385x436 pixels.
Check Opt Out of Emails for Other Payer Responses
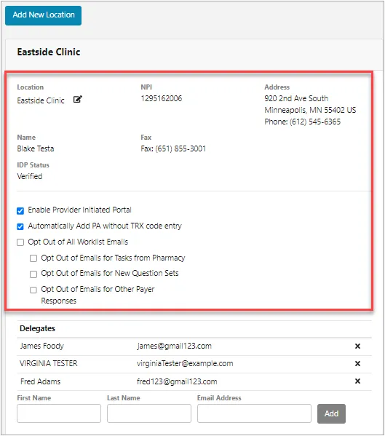[x=33, y=290]
